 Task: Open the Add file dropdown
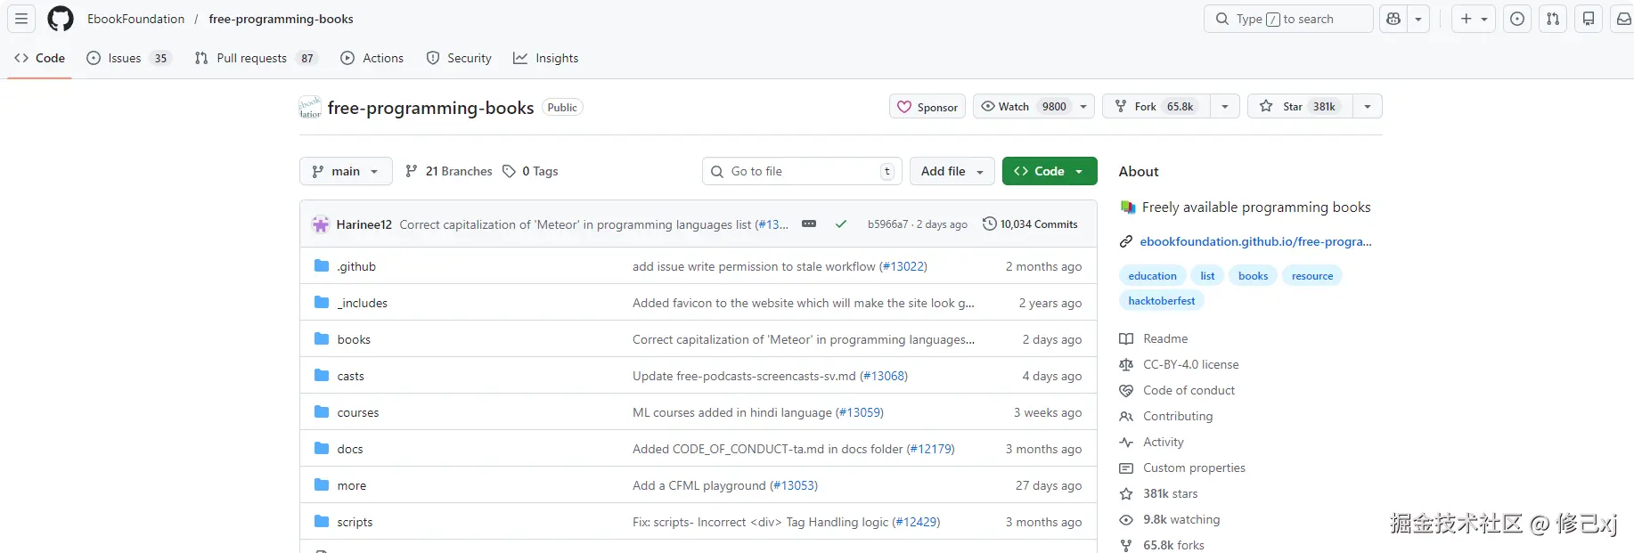tap(952, 171)
